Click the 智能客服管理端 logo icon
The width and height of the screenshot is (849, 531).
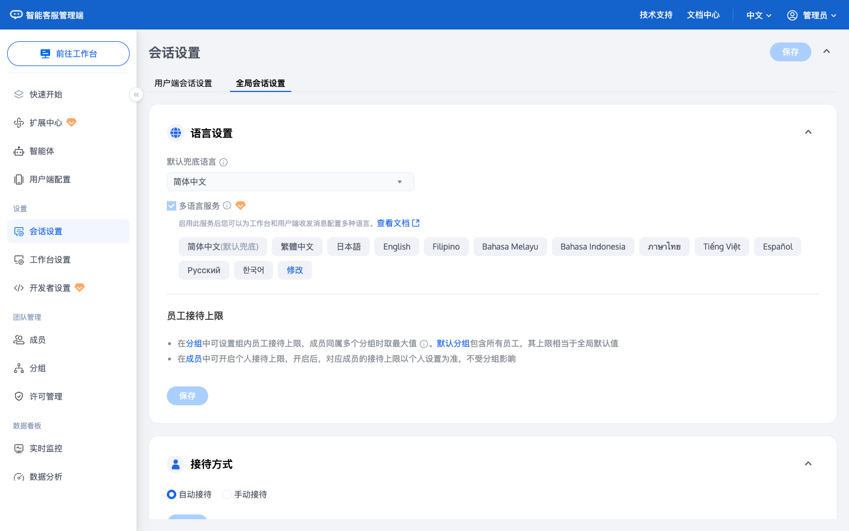[x=17, y=15]
